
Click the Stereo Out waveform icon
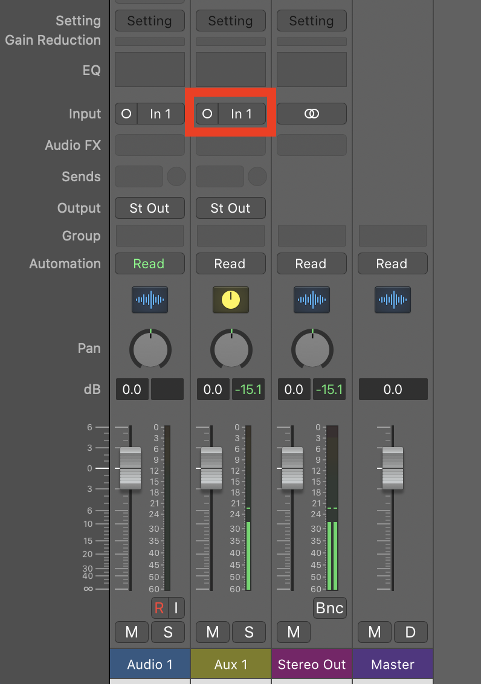click(312, 300)
